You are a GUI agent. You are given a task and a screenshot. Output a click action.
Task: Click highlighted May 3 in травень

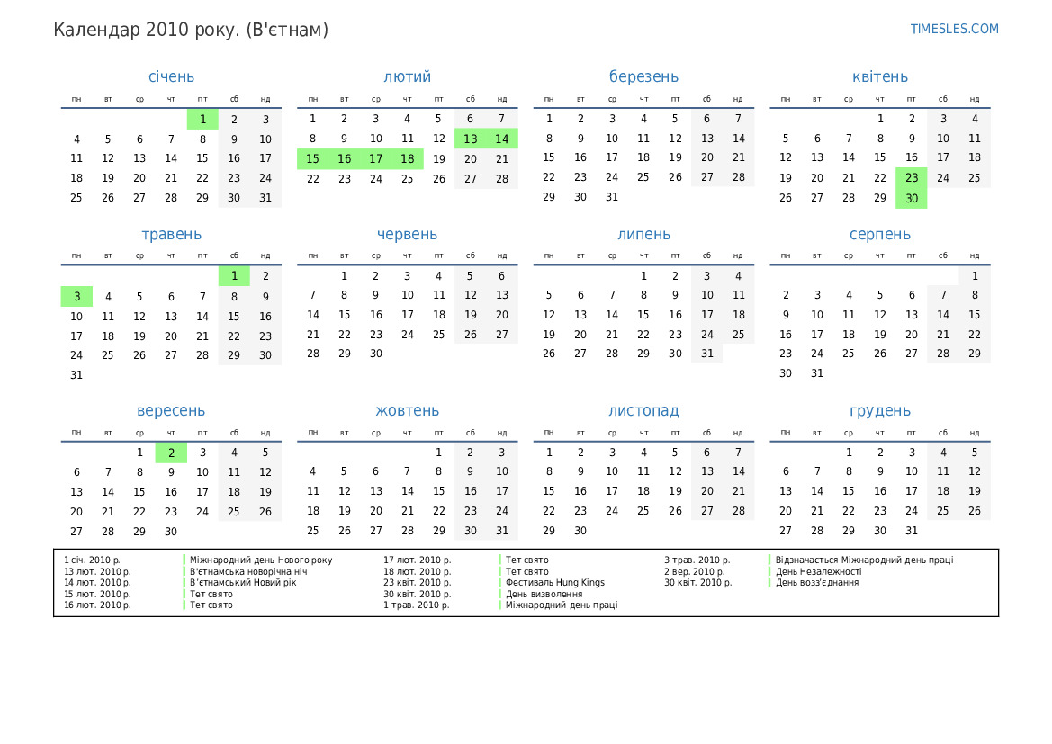point(76,297)
